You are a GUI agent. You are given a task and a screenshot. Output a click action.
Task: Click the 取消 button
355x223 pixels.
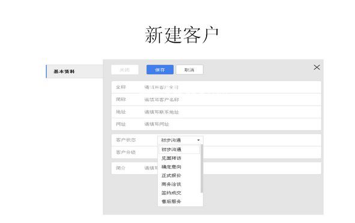(189, 70)
